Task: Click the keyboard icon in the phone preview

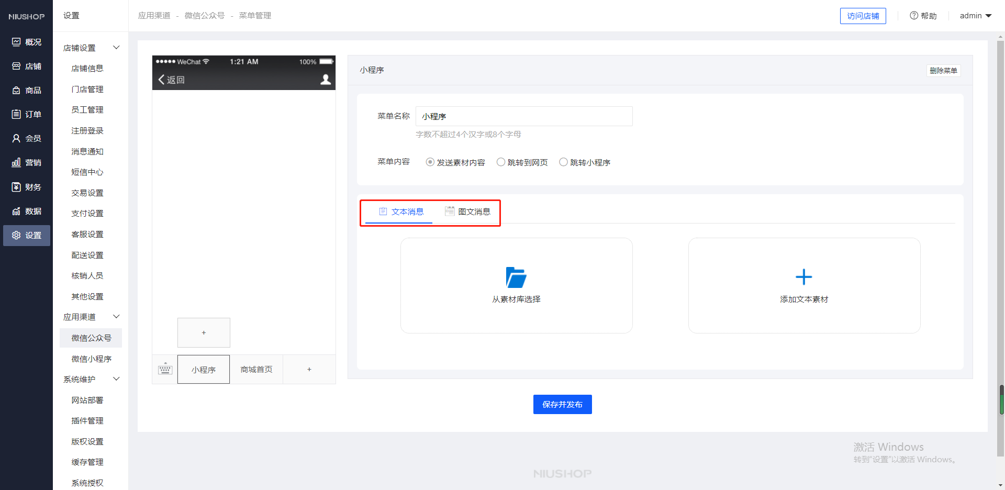Action: coord(165,369)
